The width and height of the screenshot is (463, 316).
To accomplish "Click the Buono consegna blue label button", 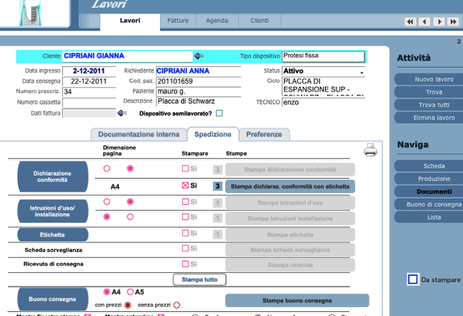I will tap(53, 299).
